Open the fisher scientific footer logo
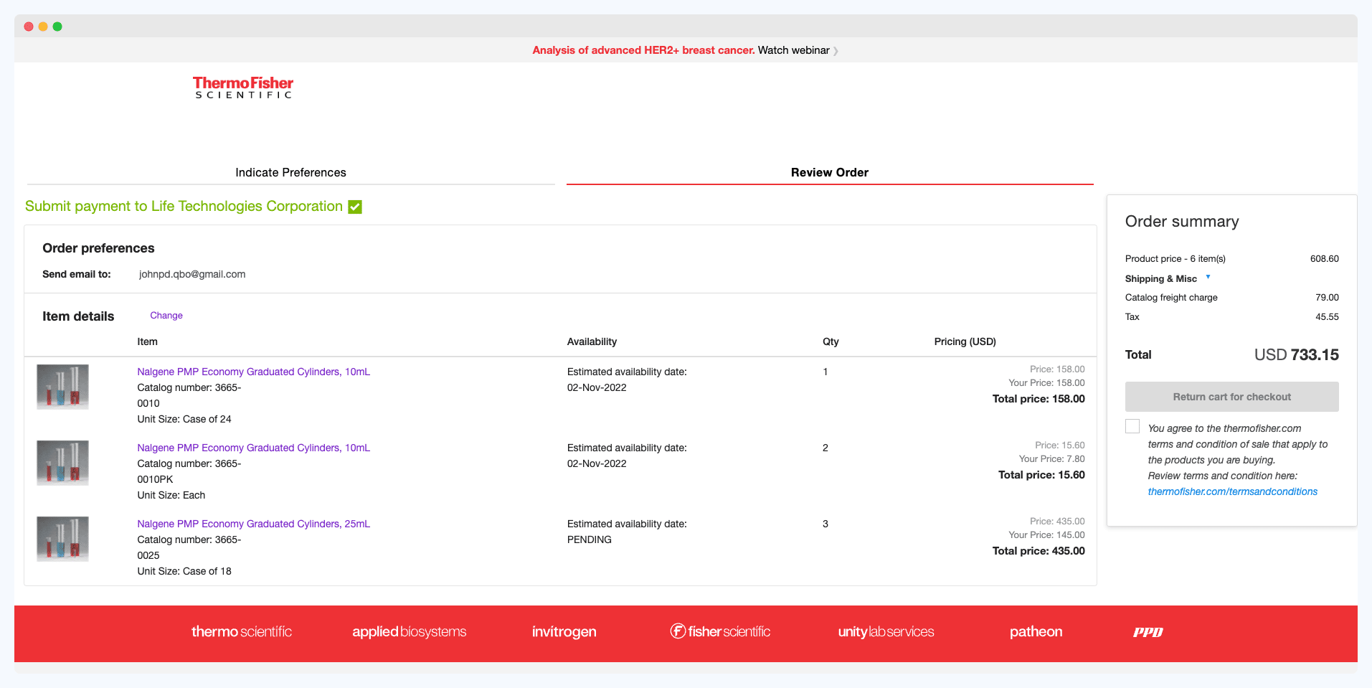1372x688 pixels. (x=720, y=631)
